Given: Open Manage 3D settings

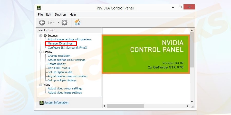Looking at the screenshot, I should (x=60, y=43).
